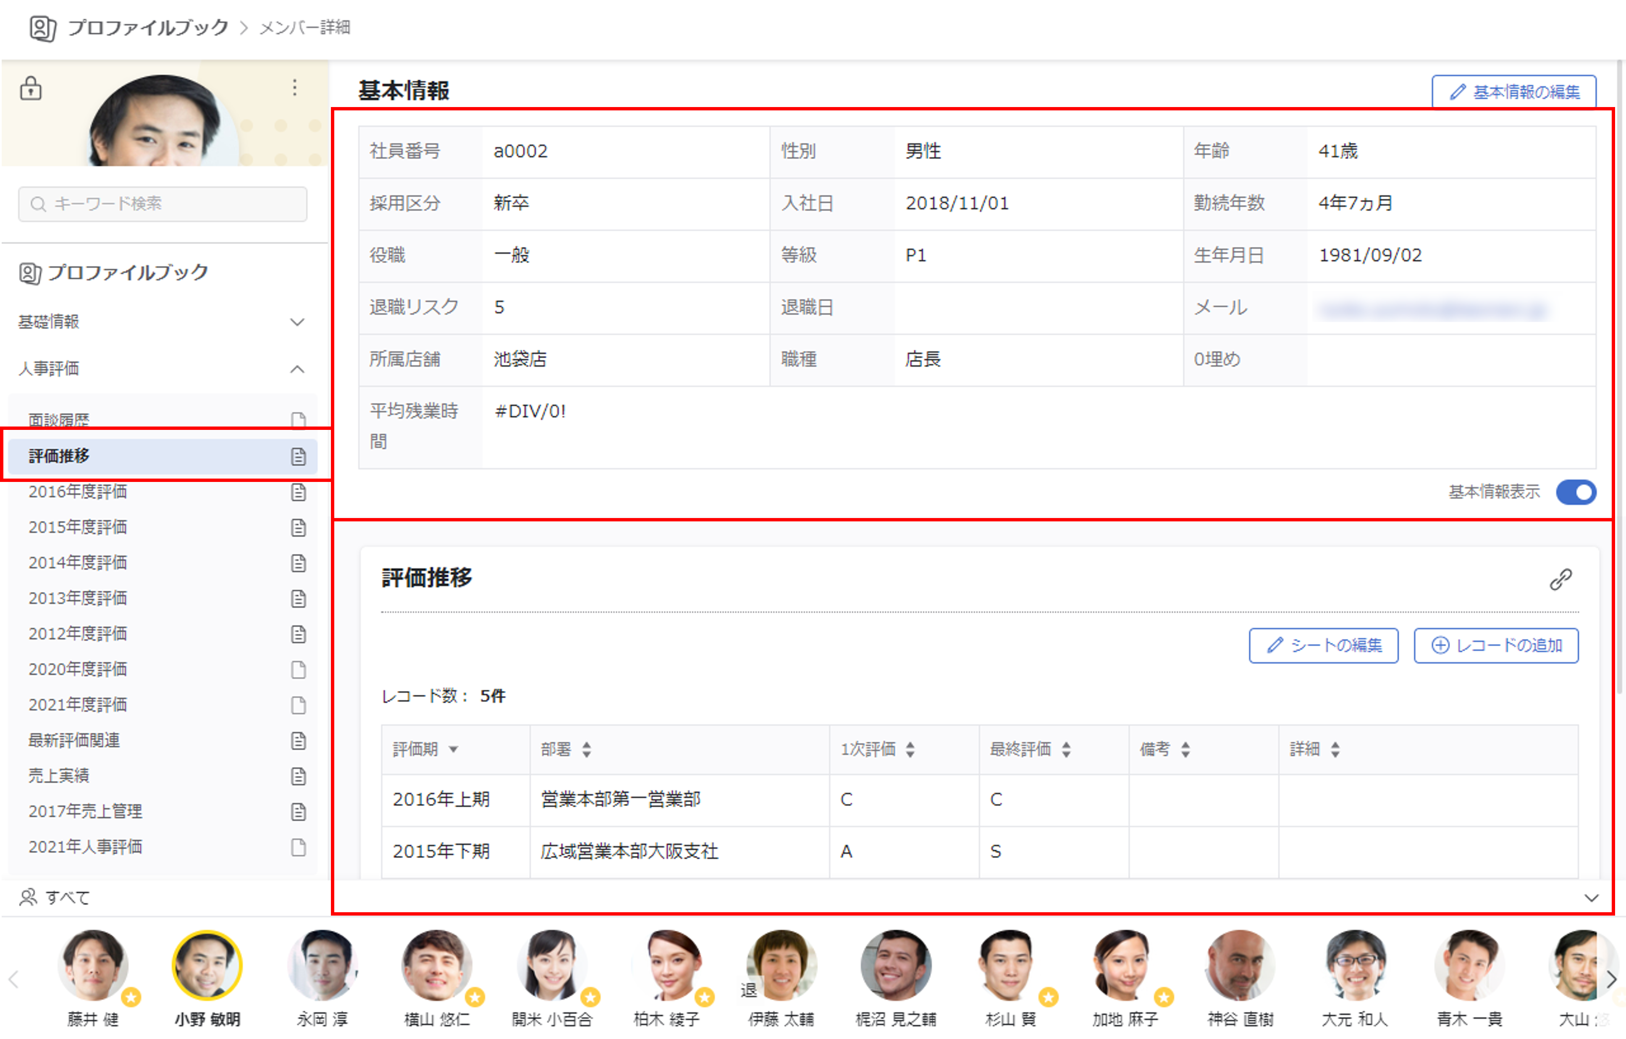The height and width of the screenshot is (1039, 1626).
Task: Sort table by 最終評価 column
Action: (1066, 749)
